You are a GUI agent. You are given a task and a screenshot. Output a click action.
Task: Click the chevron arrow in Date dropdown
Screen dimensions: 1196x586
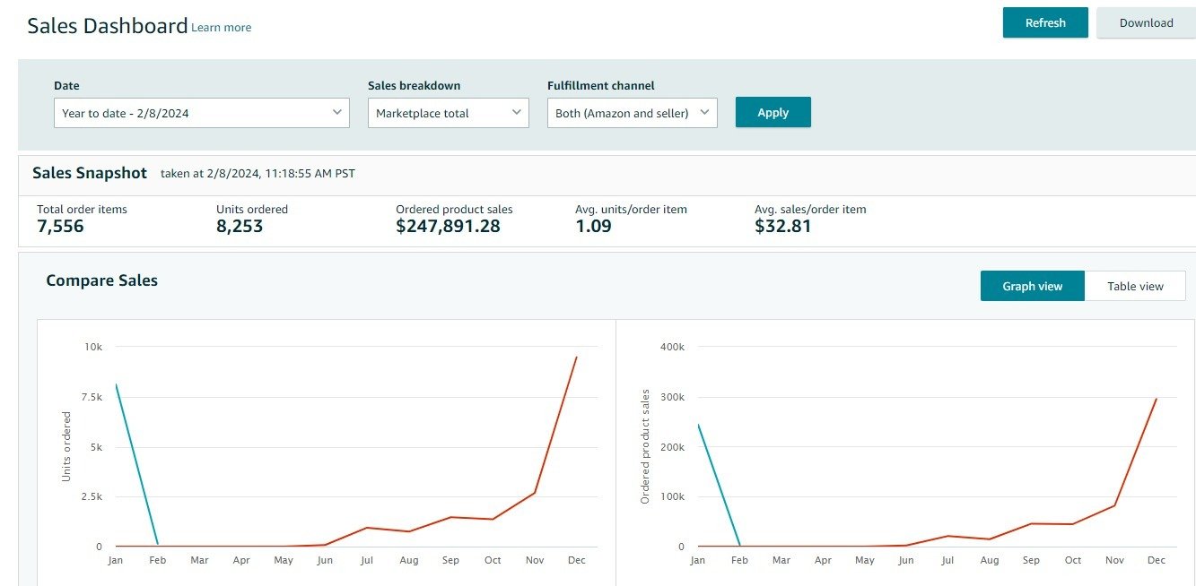336,112
